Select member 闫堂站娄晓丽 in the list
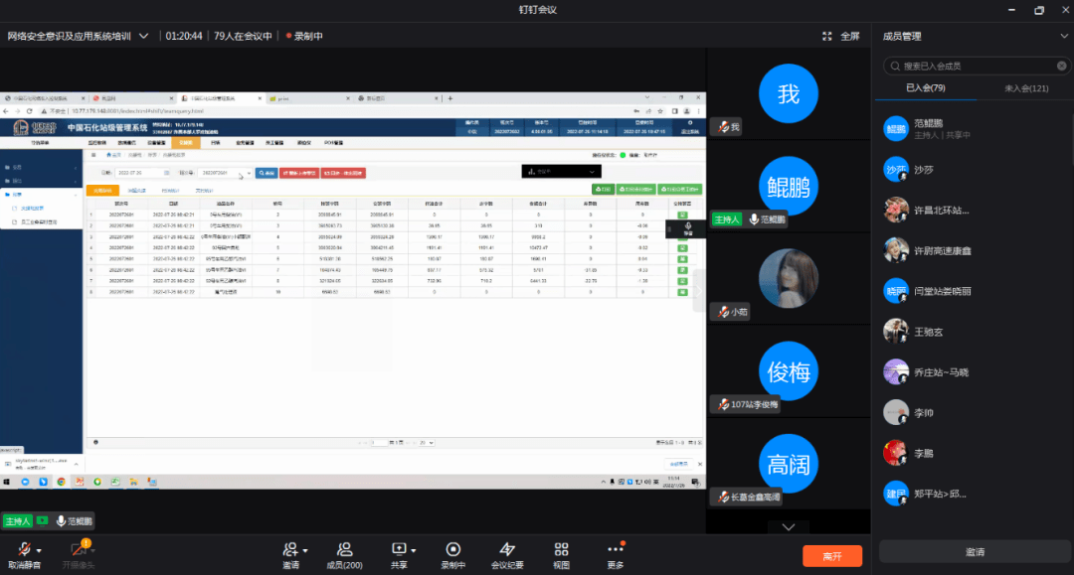This screenshot has height=575, width=1074. tap(973, 291)
